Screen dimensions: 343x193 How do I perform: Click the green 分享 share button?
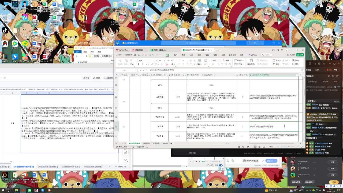(300, 55)
